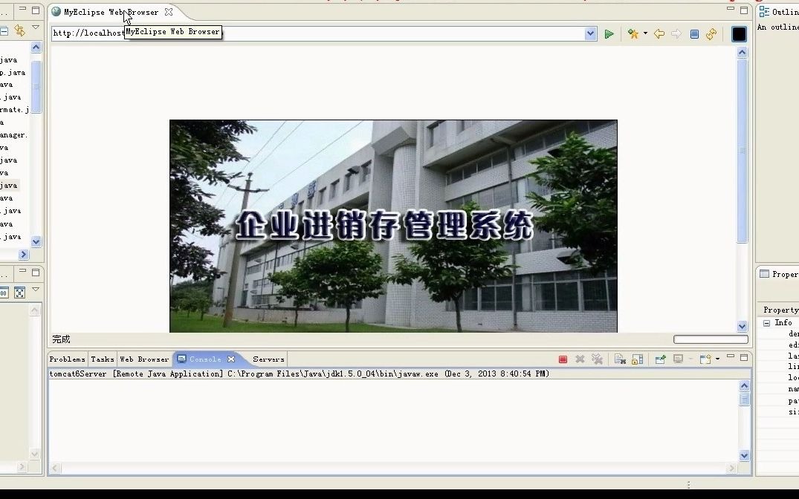Switch to the Servers tab
799x499 pixels.
[x=268, y=359]
